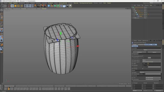Image resolution: width=164 pixels, height=92 pixels.
Task: Click the Удалить button
Action: coord(154,52)
